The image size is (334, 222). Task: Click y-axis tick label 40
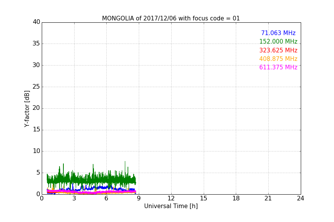point(36,22)
